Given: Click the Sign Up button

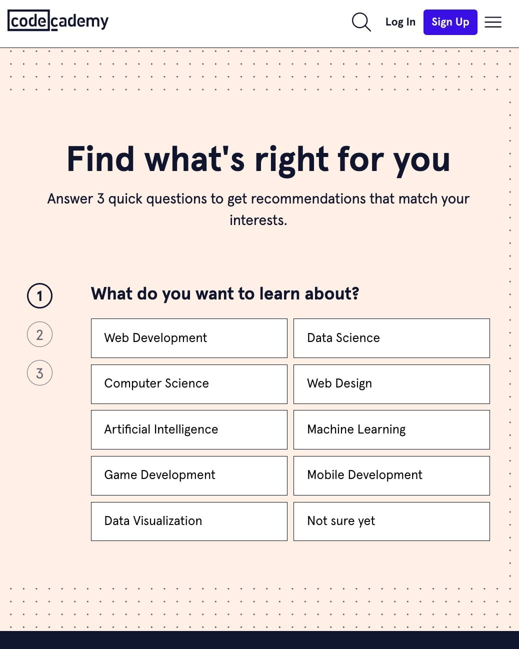Looking at the screenshot, I should [x=450, y=22].
